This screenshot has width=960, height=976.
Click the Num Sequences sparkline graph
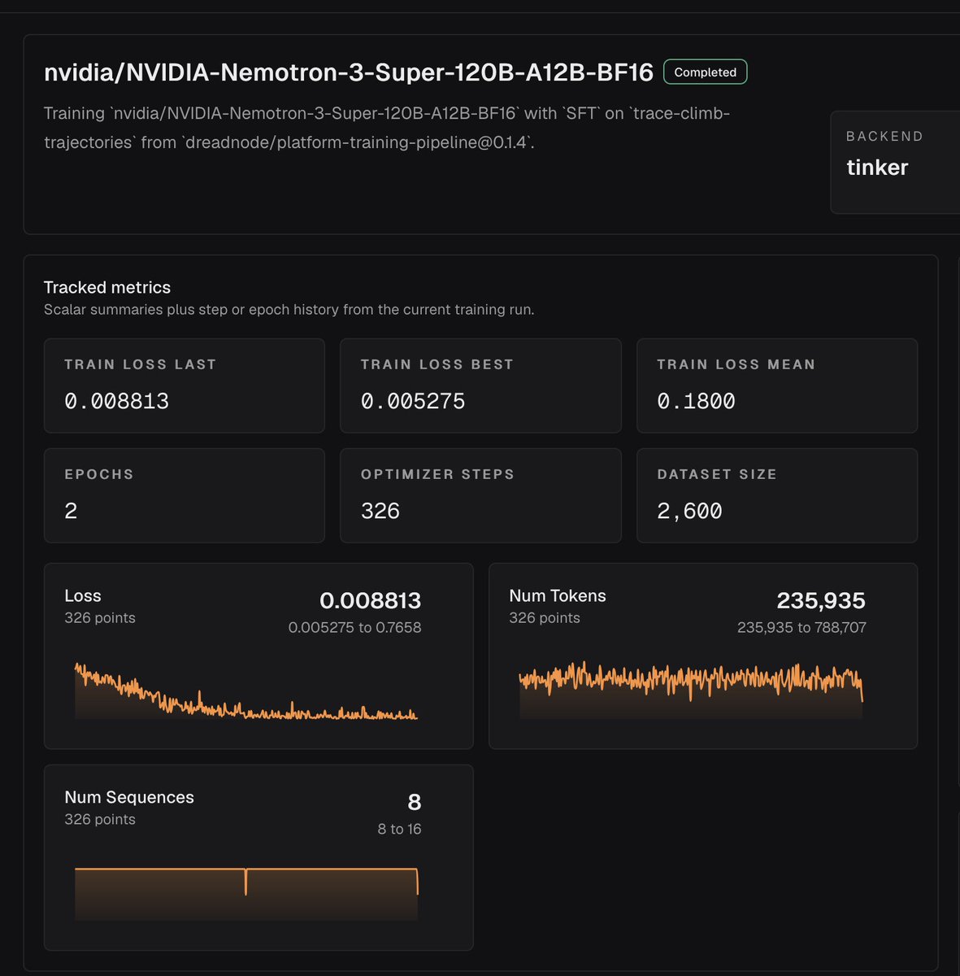pyautogui.click(x=246, y=893)
